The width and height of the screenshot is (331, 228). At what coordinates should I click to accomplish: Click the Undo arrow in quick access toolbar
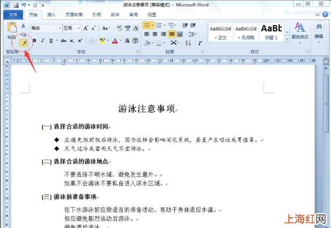[24, 5]
